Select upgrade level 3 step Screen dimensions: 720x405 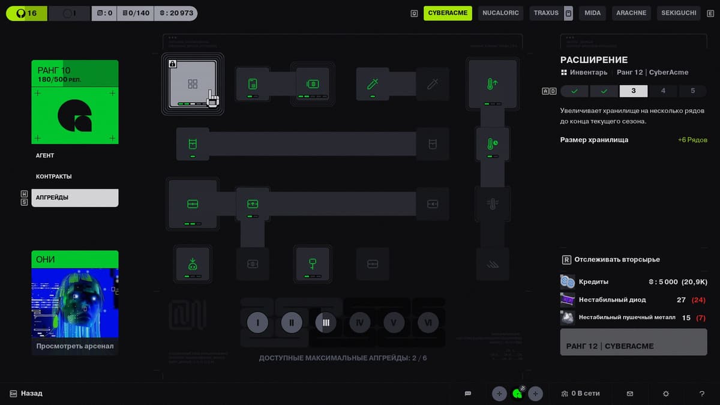click(x=634, y=91)
